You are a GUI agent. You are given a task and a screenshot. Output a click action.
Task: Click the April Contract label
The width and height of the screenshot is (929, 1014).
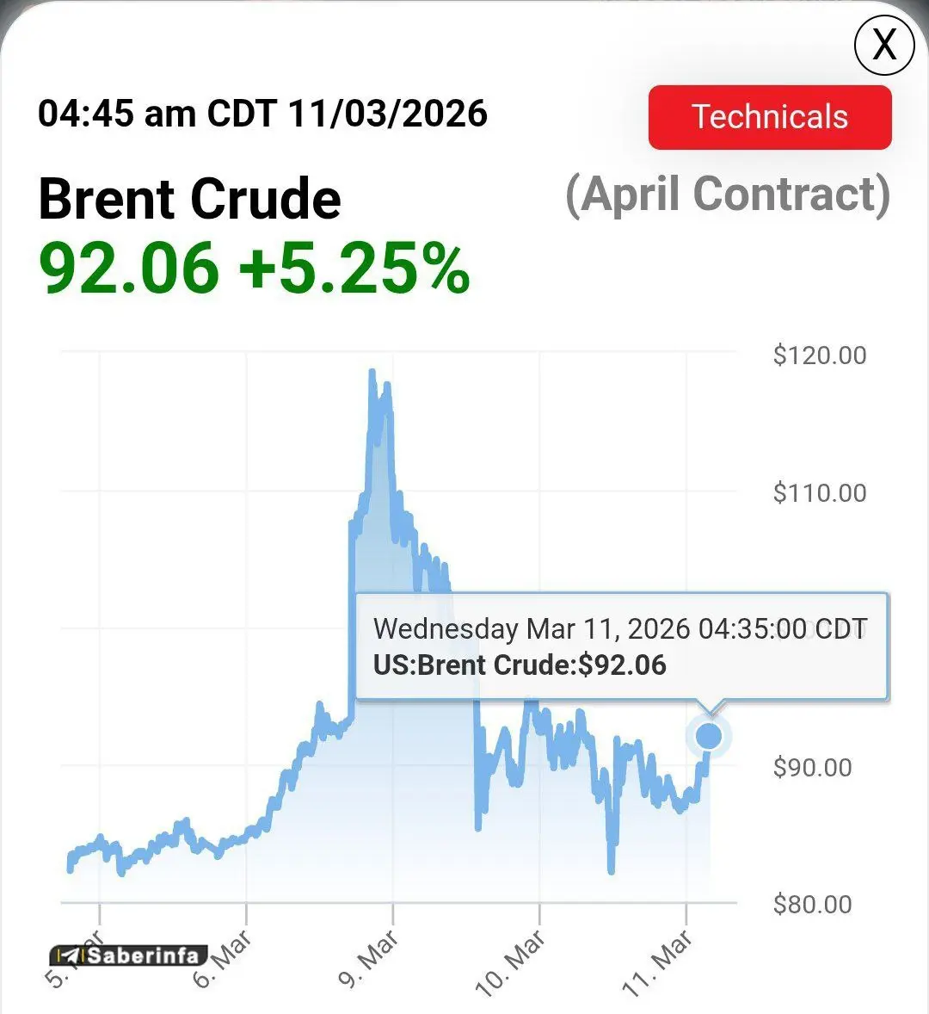point(728,195)
